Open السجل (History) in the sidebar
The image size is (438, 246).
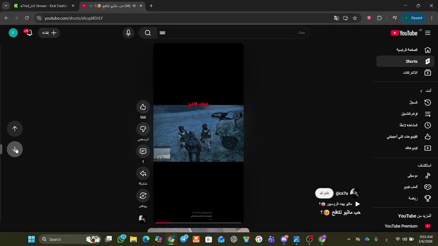[405, 102]
